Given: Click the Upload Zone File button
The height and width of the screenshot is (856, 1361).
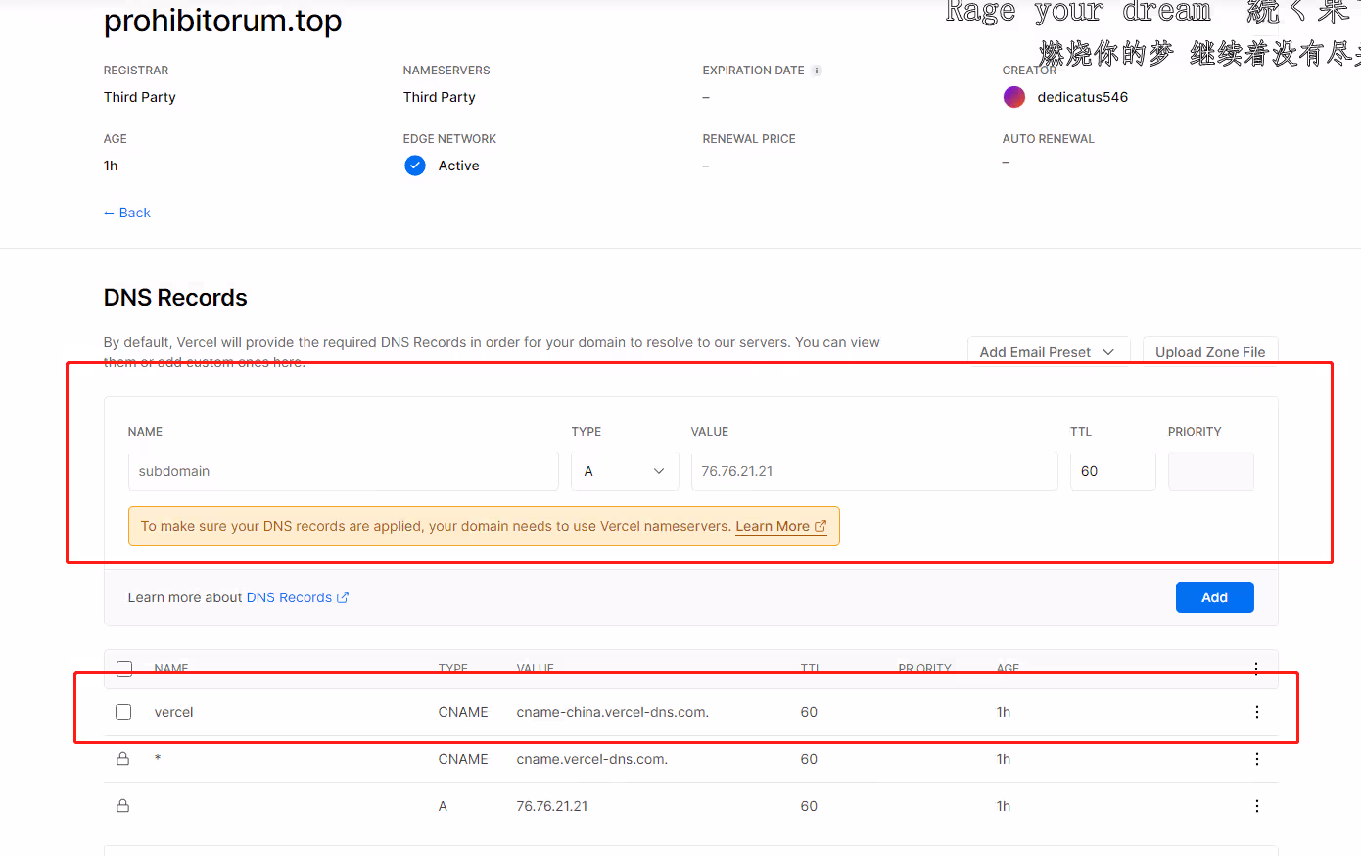Looking at the screenshot, I should [1210, 352].
